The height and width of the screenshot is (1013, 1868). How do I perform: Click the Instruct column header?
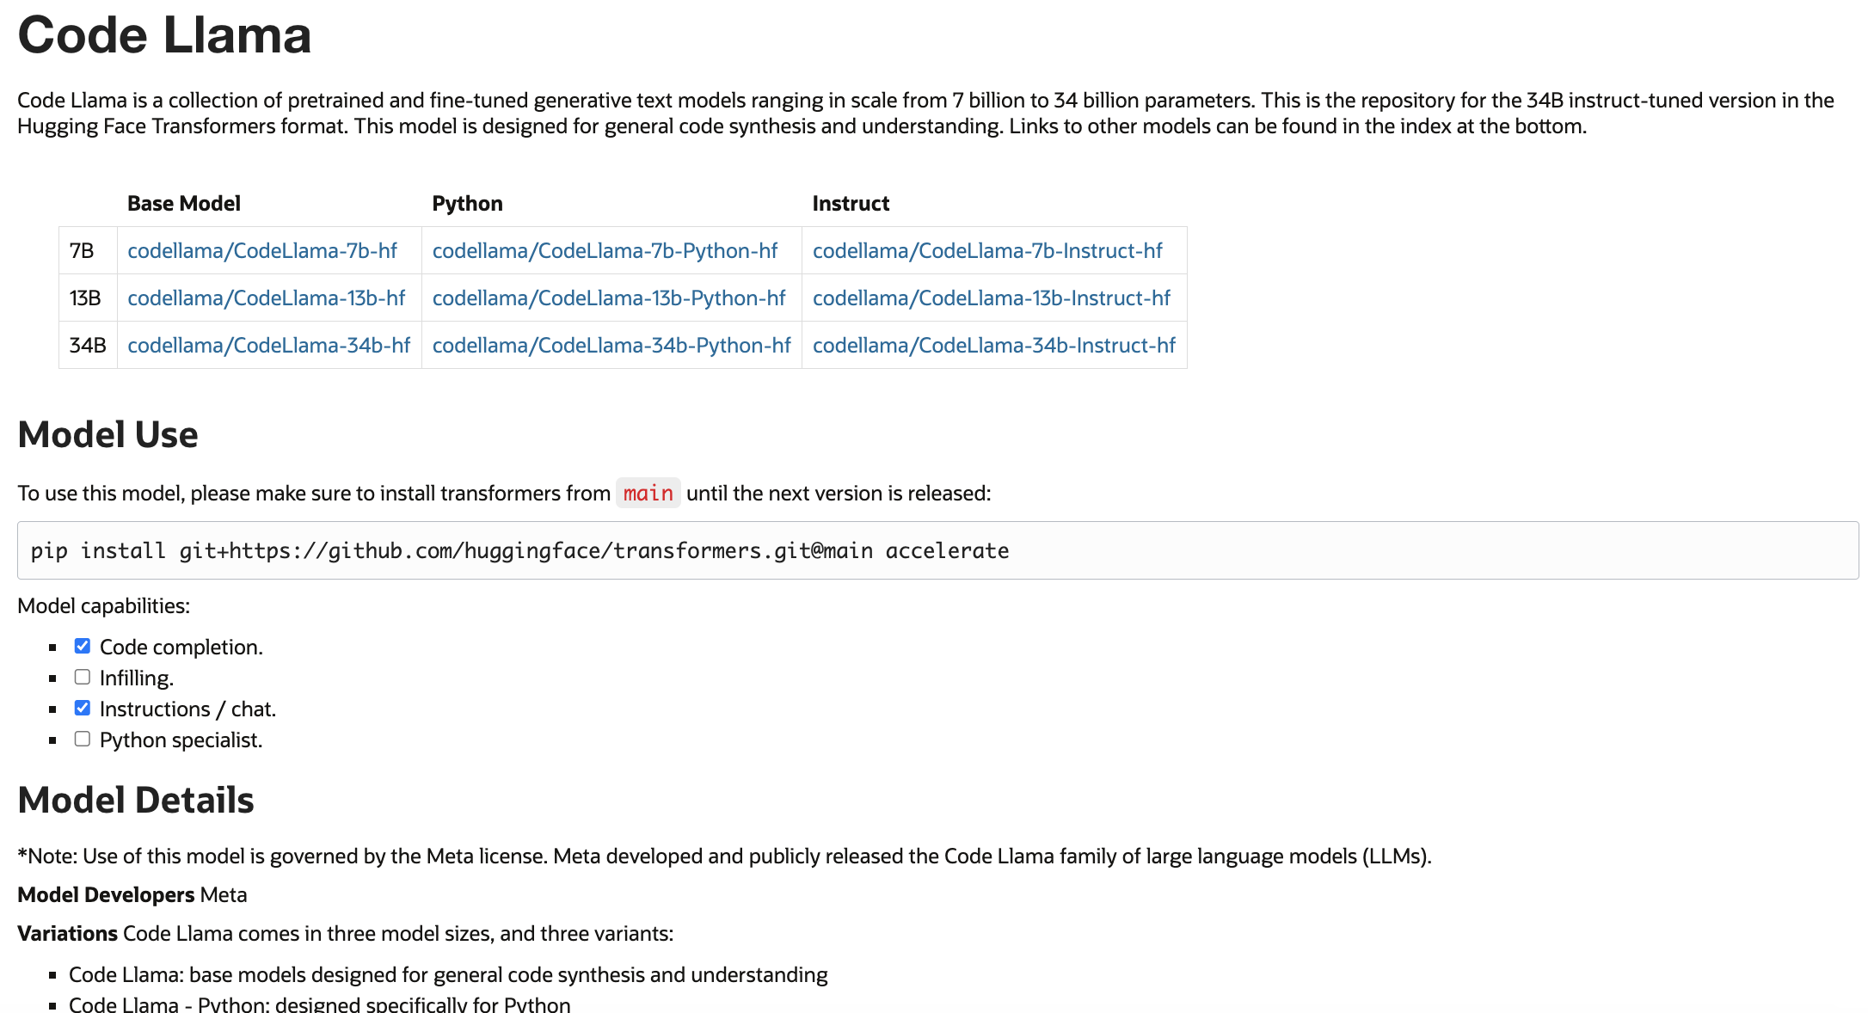(x=851, y=204)
